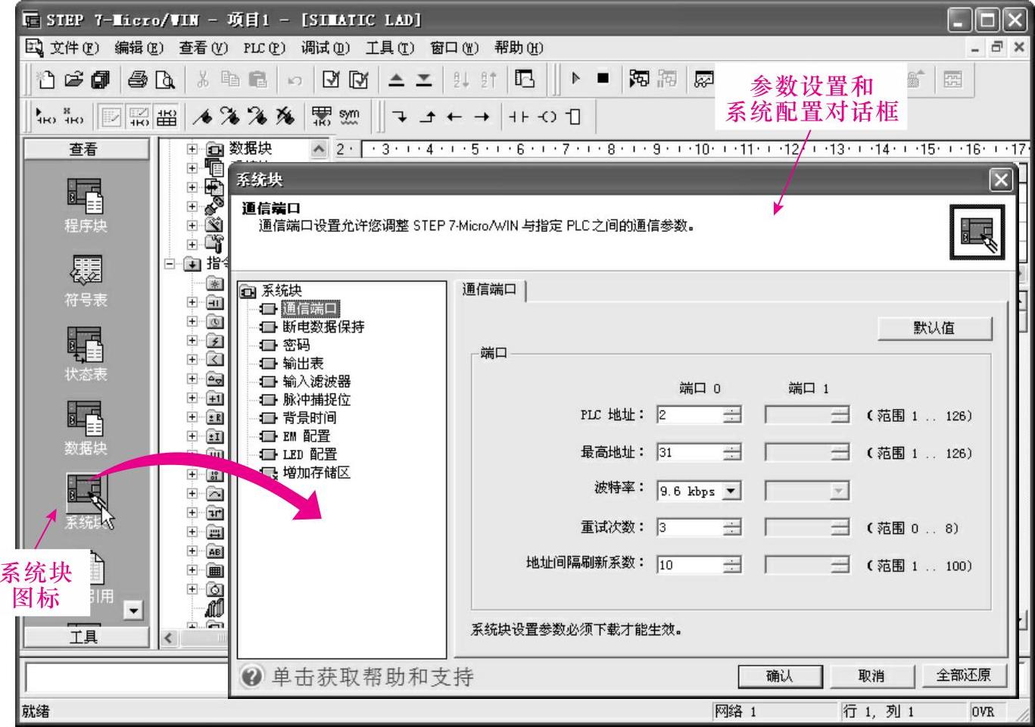Open the Options window icon in the toolbar
This screenshot has height=727, width=1035.
click(525, 79)
